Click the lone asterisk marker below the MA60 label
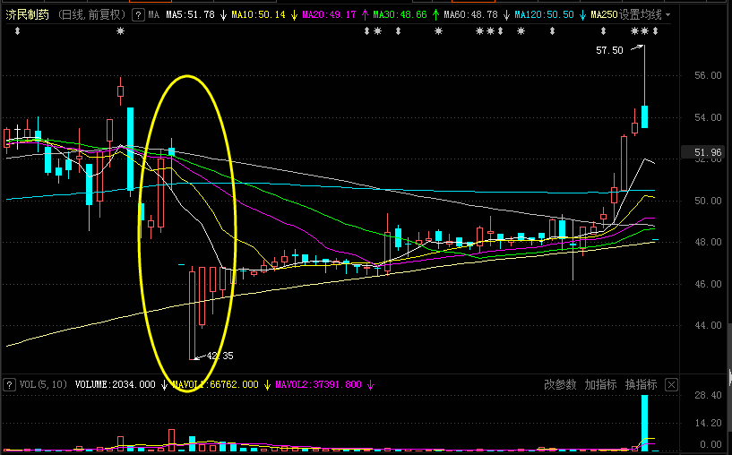 [438, 32]
